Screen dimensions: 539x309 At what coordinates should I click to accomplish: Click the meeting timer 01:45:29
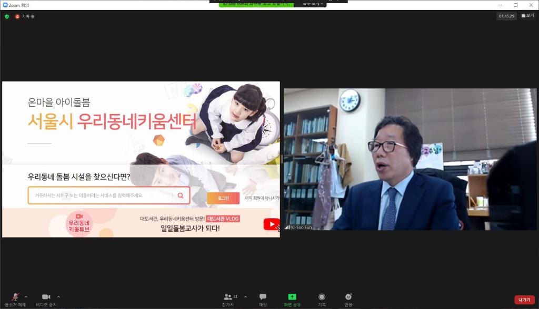(x=506, y=16)
